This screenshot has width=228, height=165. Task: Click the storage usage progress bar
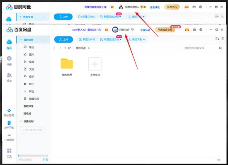click(33, 155)
